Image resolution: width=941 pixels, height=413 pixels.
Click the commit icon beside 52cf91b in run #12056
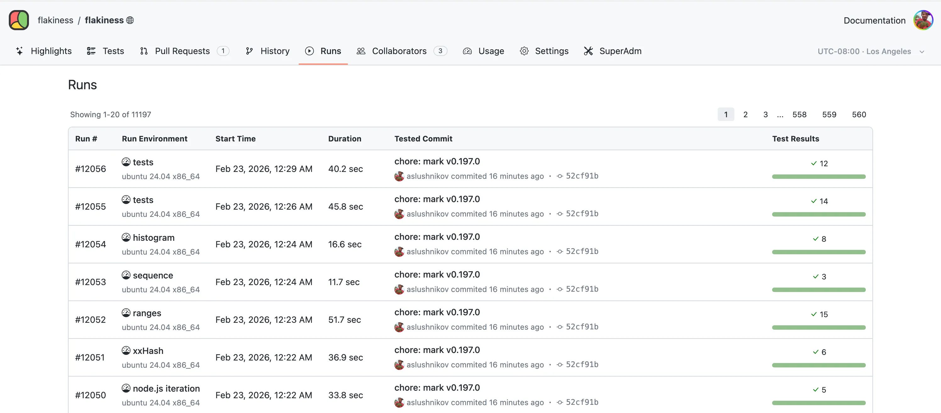click(x=560, y=176)
